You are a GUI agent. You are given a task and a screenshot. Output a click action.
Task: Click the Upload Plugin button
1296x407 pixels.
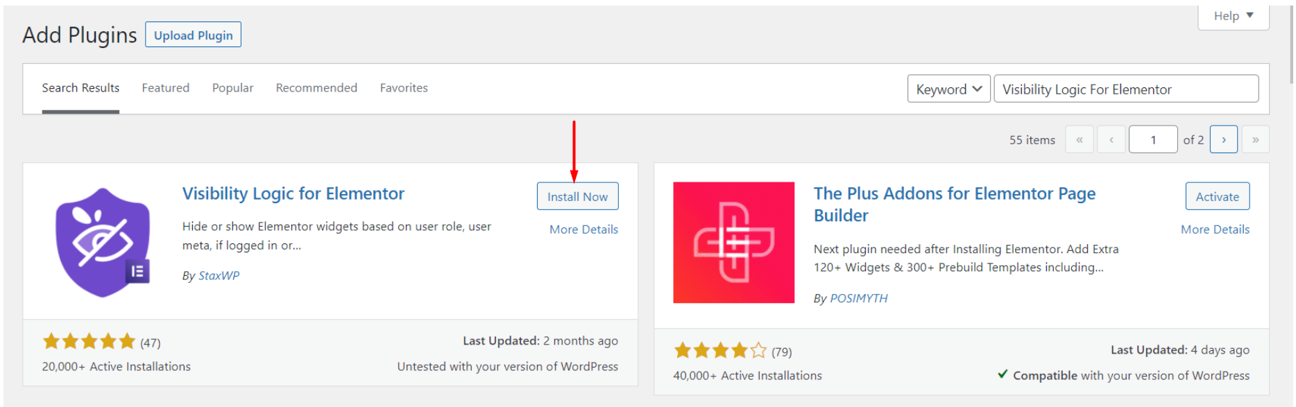pos(193,35)
